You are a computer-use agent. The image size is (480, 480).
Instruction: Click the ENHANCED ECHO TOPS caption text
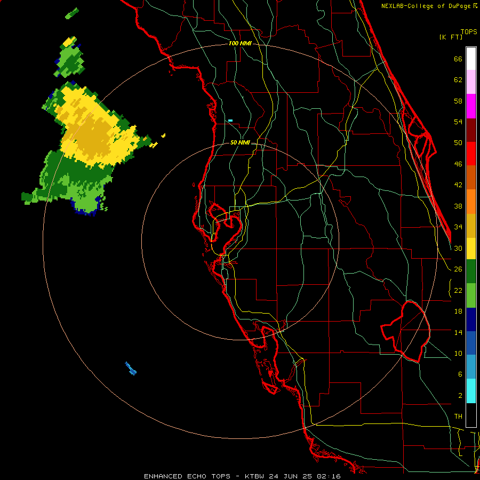click(x=187, y=476)
